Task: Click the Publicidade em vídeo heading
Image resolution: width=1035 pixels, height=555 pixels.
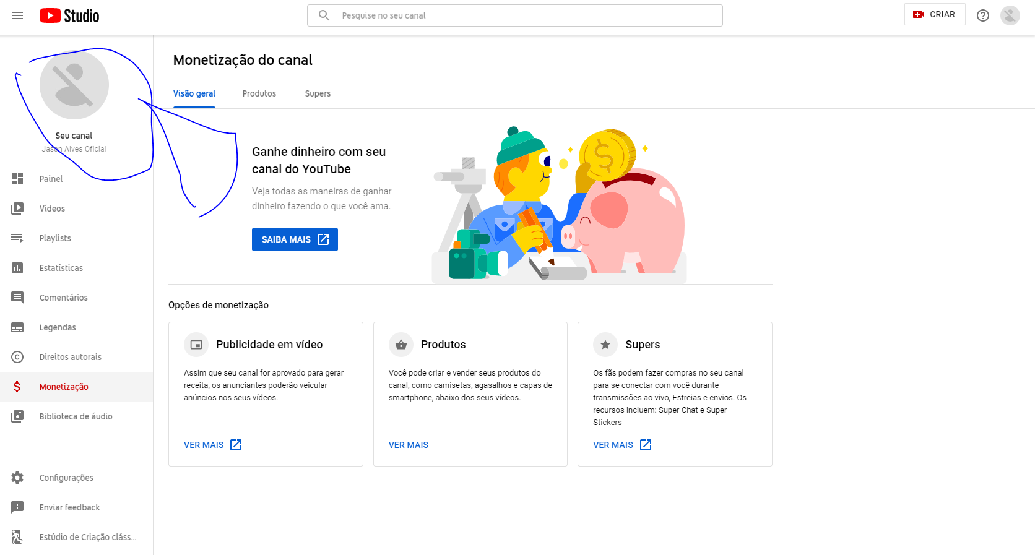Action: (x=269, y=345)
